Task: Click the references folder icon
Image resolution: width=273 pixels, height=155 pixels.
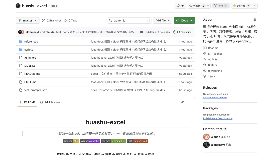Action: (x=21, y=42)
